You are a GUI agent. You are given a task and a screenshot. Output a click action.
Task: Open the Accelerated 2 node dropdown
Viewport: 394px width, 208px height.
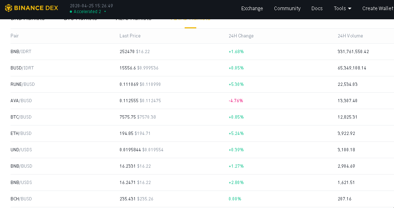88,12
